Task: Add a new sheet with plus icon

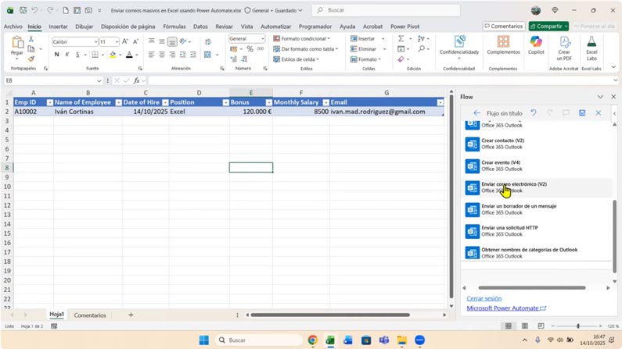Action: coord(131,315)
